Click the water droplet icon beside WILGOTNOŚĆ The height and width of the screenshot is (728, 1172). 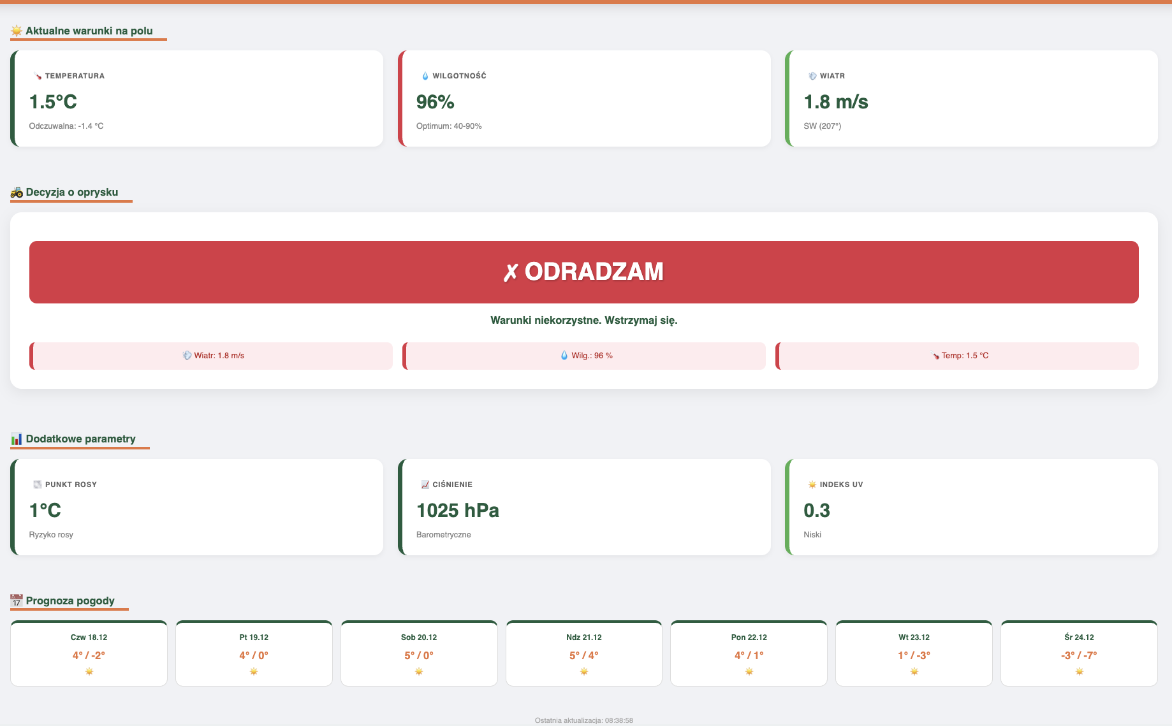click(x=425, y=76)
